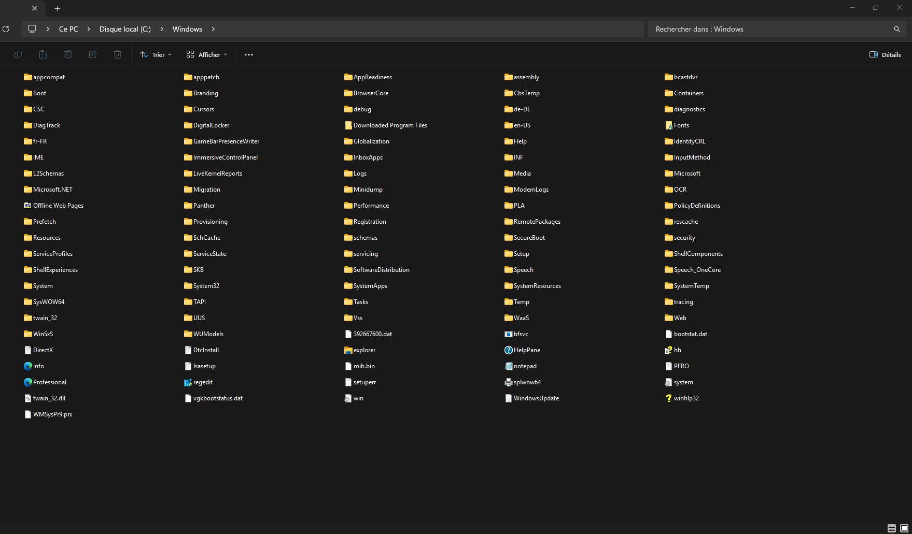The image size is (912, 534).
Task: Select the explorer application icon
Action: pyautogui.click(x=348, y=350)
